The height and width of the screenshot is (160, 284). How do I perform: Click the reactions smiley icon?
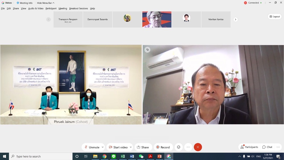click(179, 147)
